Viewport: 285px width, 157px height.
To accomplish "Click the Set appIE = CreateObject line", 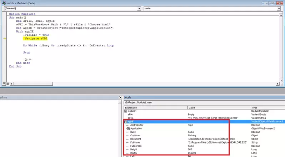I will [x=65, y=28].
